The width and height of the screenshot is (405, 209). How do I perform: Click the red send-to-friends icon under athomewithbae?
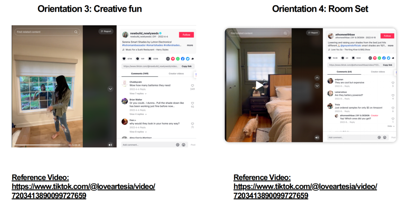375,58
